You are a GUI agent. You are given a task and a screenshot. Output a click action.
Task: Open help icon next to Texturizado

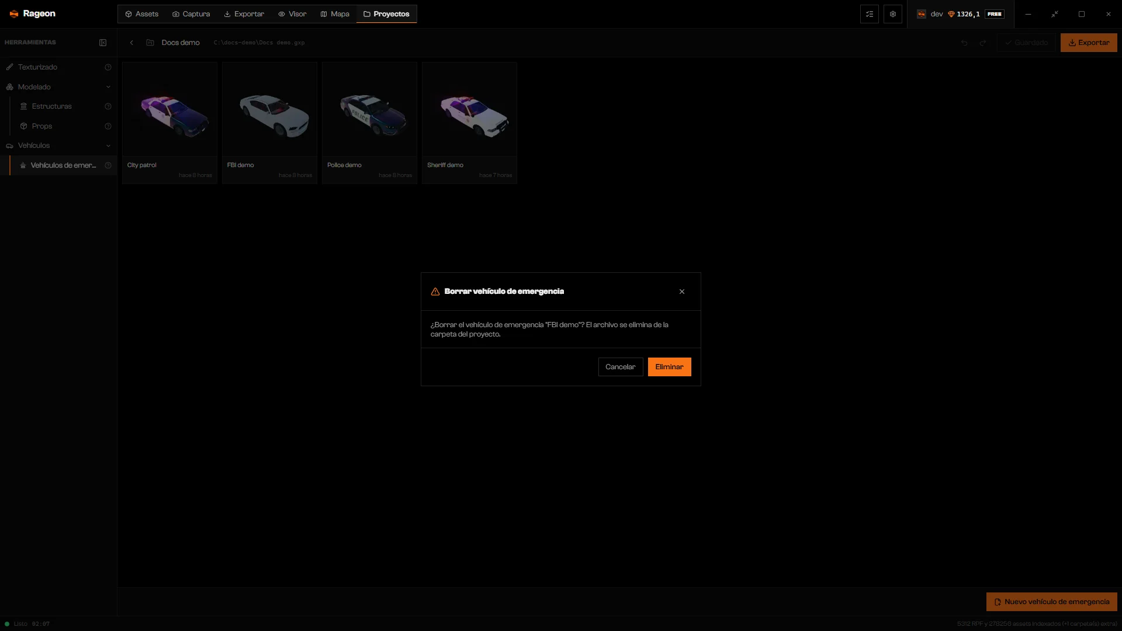[x=108, y=67]
